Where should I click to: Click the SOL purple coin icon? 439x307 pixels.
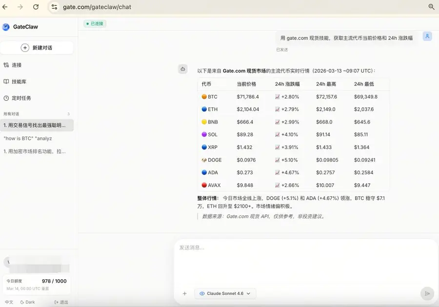(204, 134)
